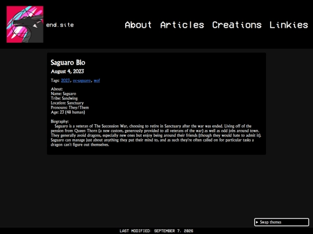Follow the 2023 tag link

(65, 80)
